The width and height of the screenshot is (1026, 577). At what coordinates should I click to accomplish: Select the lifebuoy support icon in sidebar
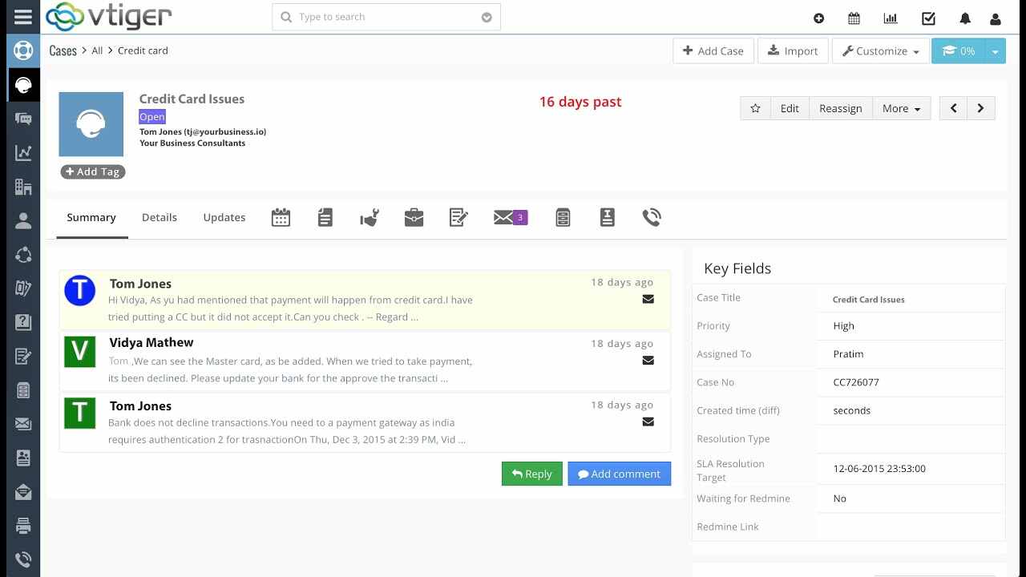pos(23,50)
